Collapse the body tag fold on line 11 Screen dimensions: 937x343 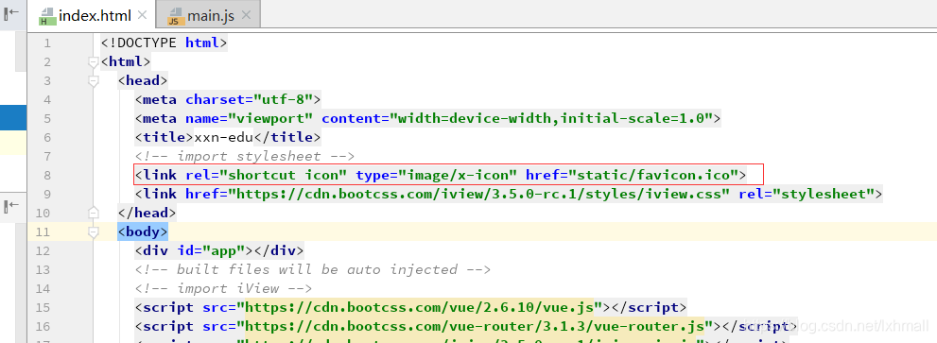point(93,232)
